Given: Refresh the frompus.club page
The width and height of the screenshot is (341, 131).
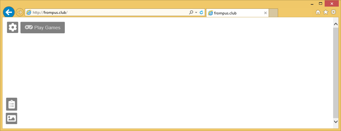Looking at the screenshot, I should 201,12.
